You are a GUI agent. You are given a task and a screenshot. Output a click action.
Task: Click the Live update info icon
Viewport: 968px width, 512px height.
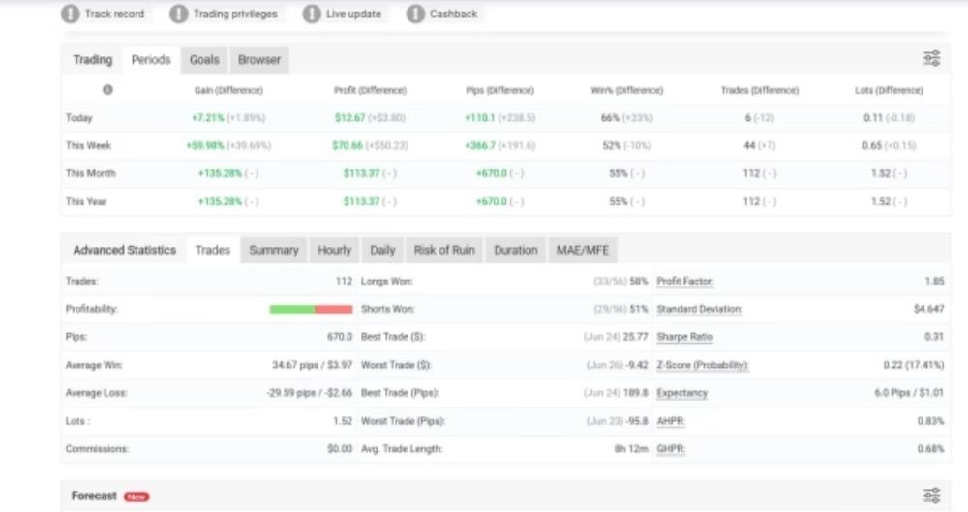point(312,15)
